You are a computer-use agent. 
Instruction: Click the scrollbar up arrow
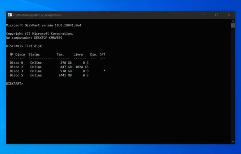point(233,21)
